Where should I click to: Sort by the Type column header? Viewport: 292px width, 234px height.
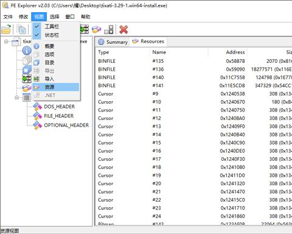click(x=123, y=52)
